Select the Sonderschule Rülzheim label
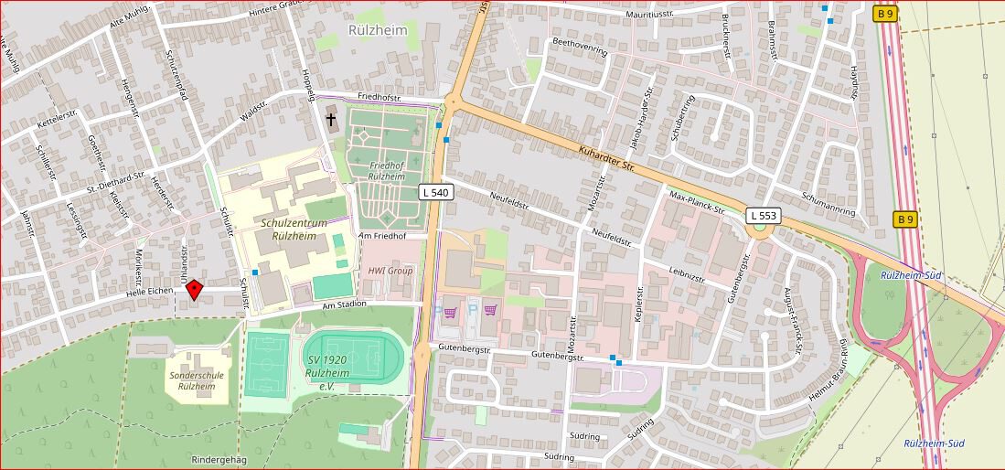This screenshot has width=1005, height=470. (192, 380)
